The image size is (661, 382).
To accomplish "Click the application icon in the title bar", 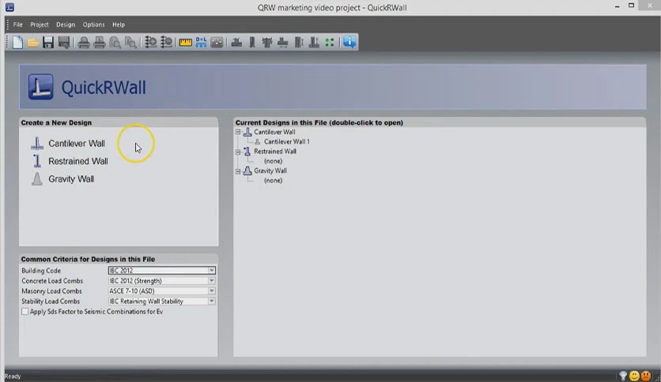I will tap(9, 7).
